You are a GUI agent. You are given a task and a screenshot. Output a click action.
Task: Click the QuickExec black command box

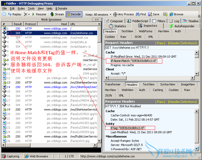click(51, 150)
